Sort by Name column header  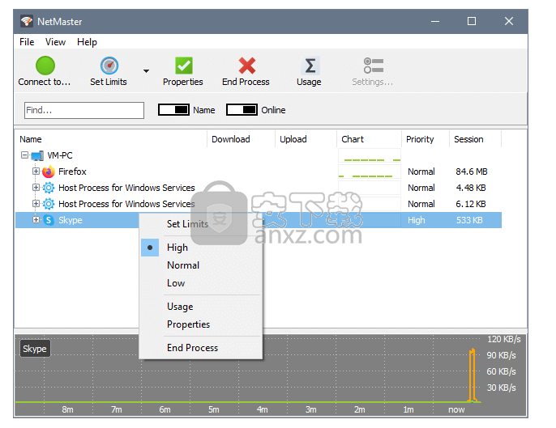tap(31, 139)
